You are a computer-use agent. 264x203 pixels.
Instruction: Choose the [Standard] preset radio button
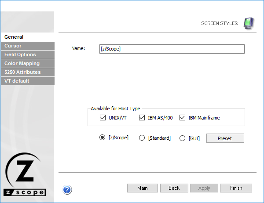[142, 138]
